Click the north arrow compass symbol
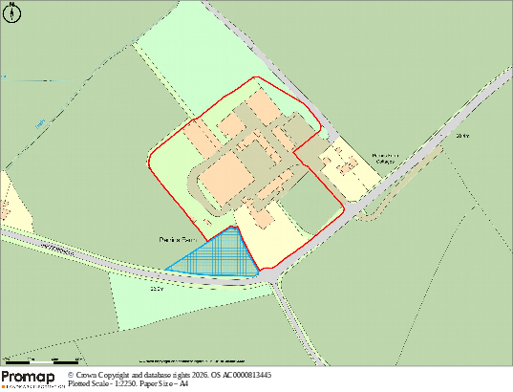Viewport: 513px width, 392px height. pos(12,12)
